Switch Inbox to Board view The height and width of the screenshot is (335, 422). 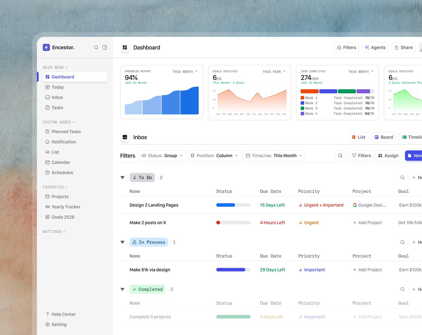click(x=384, y=137)
